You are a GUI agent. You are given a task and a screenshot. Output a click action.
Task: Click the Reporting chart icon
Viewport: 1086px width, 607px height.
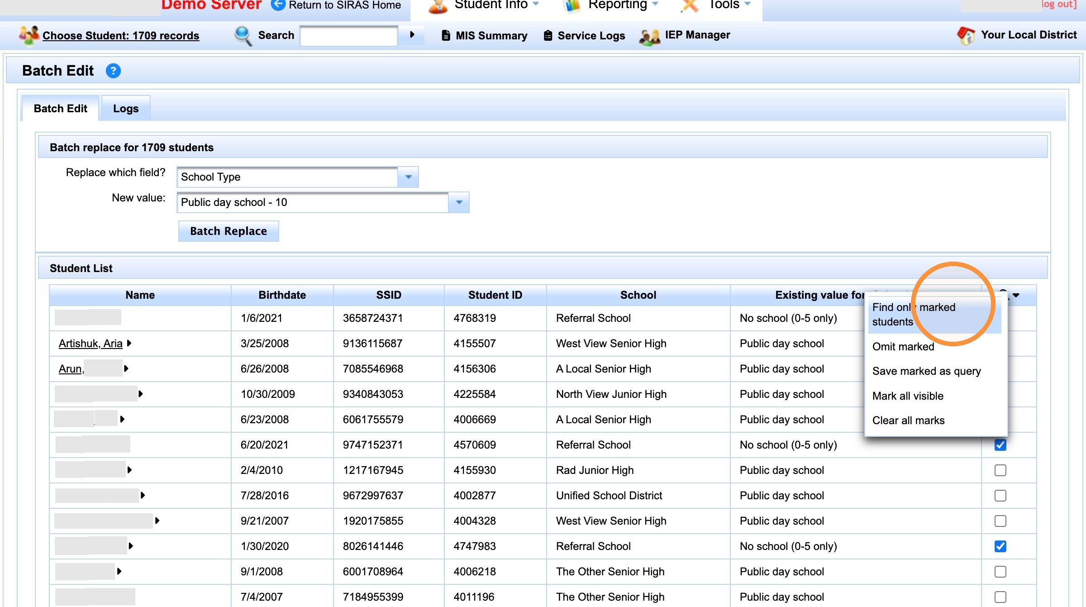[x=572, y=6]
